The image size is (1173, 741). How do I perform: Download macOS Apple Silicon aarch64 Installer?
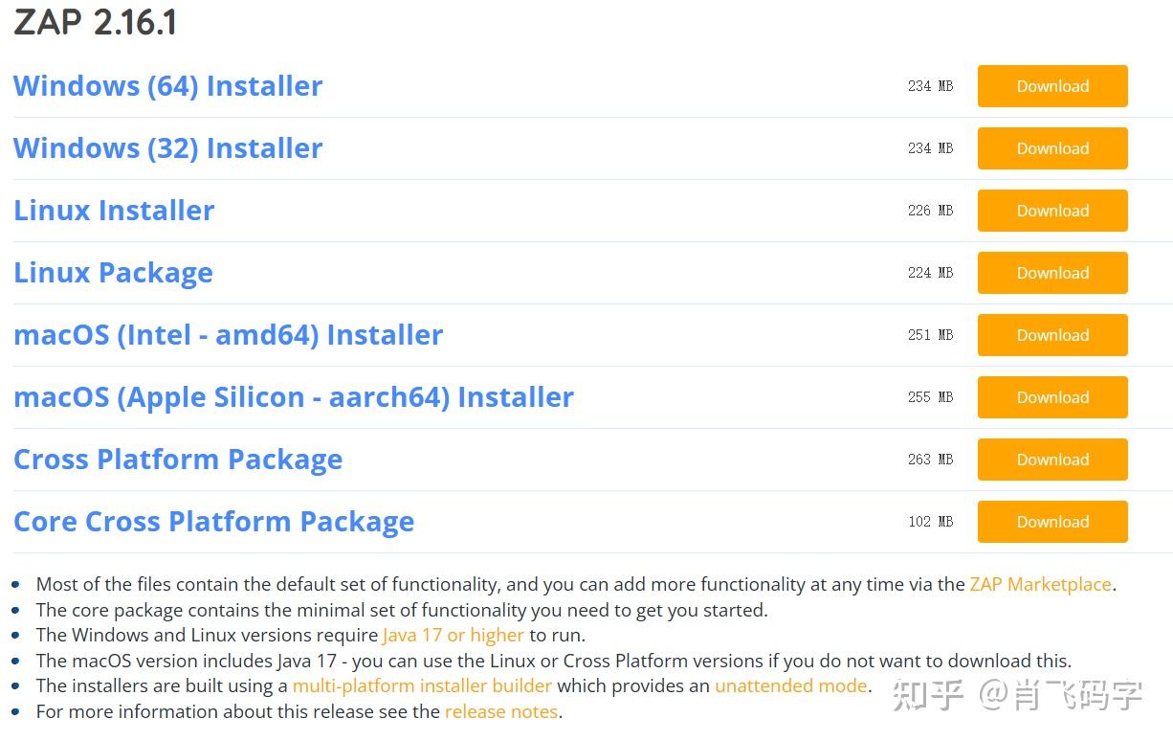click(x=1051, y=397)
